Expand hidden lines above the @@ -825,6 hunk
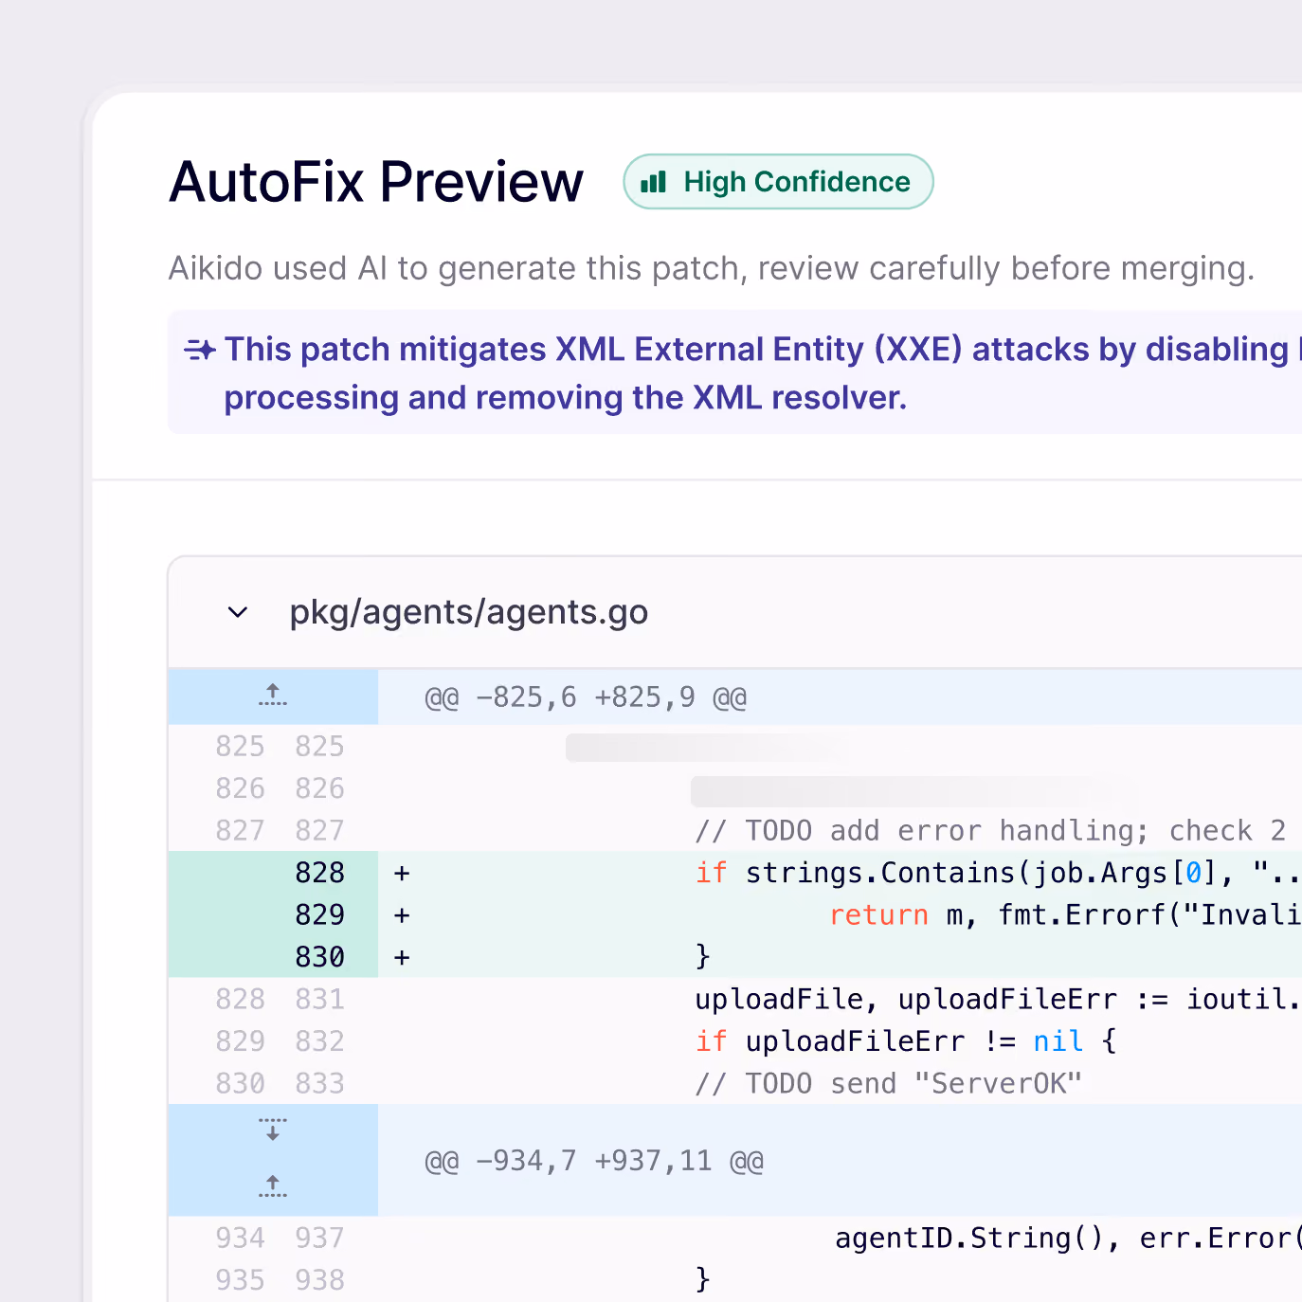This screenshot has width=1302, height=1302. click(x=273, y=696)
